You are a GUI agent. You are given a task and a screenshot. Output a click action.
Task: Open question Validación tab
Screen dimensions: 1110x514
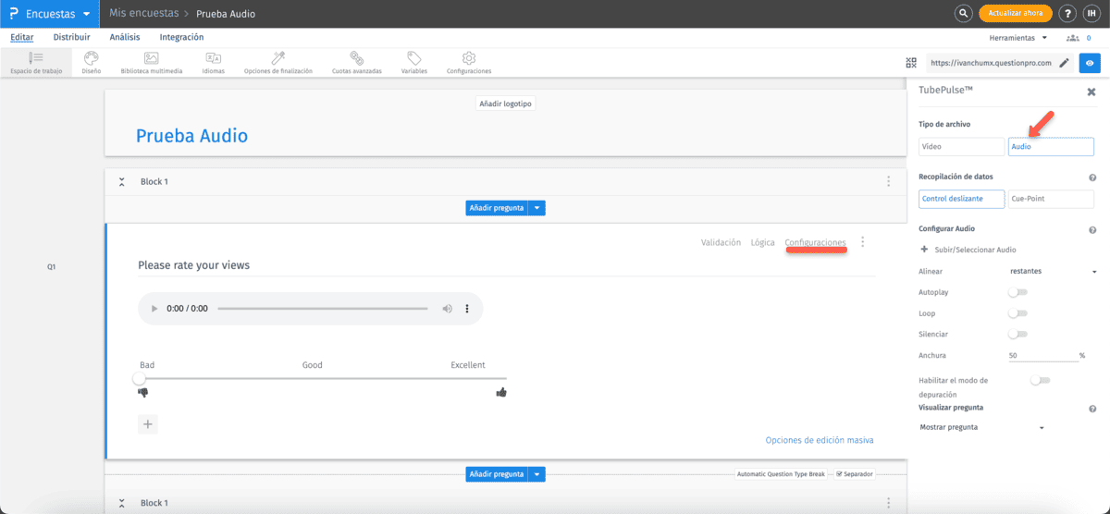pos(721,242)
